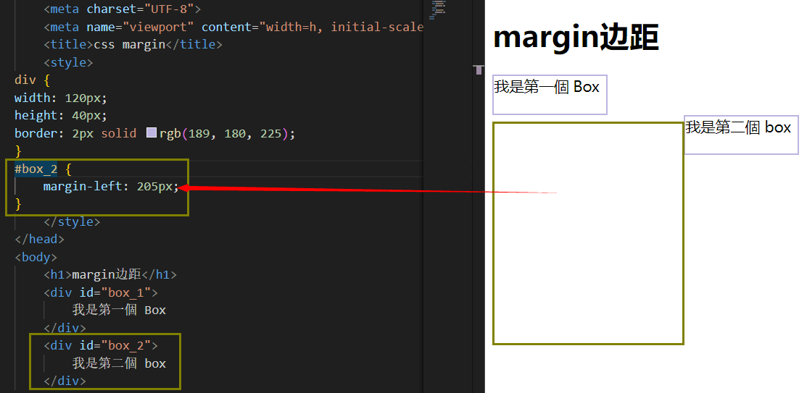
Task: Click the div id="box_2" opening tag
Action: click(x=100, y=345)
